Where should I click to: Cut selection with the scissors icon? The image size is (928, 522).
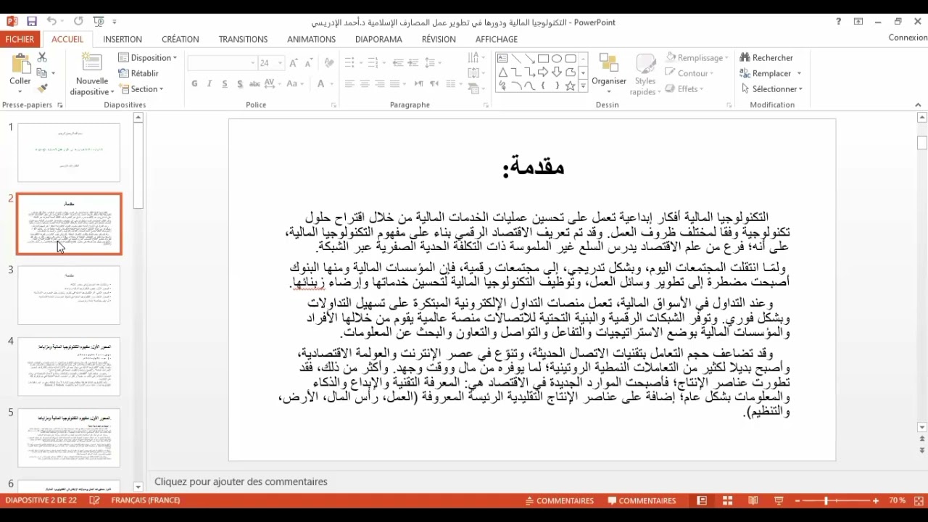click(x=42, y=57)
